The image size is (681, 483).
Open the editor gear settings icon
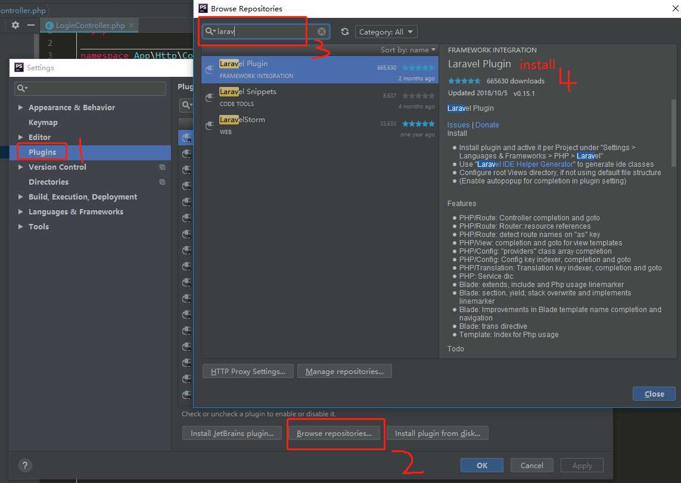(15, 25)
